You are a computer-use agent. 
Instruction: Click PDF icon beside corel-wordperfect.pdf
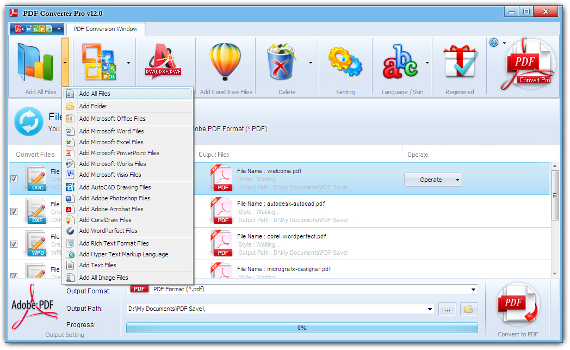[x=221, y=243]
